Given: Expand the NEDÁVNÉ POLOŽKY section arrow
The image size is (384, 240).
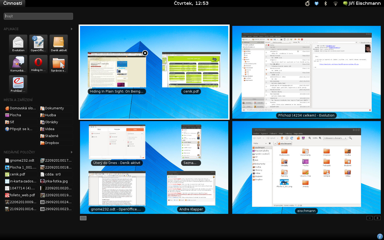Looking at the screenshot, I should pyautogui.click(x=71, y=152).
